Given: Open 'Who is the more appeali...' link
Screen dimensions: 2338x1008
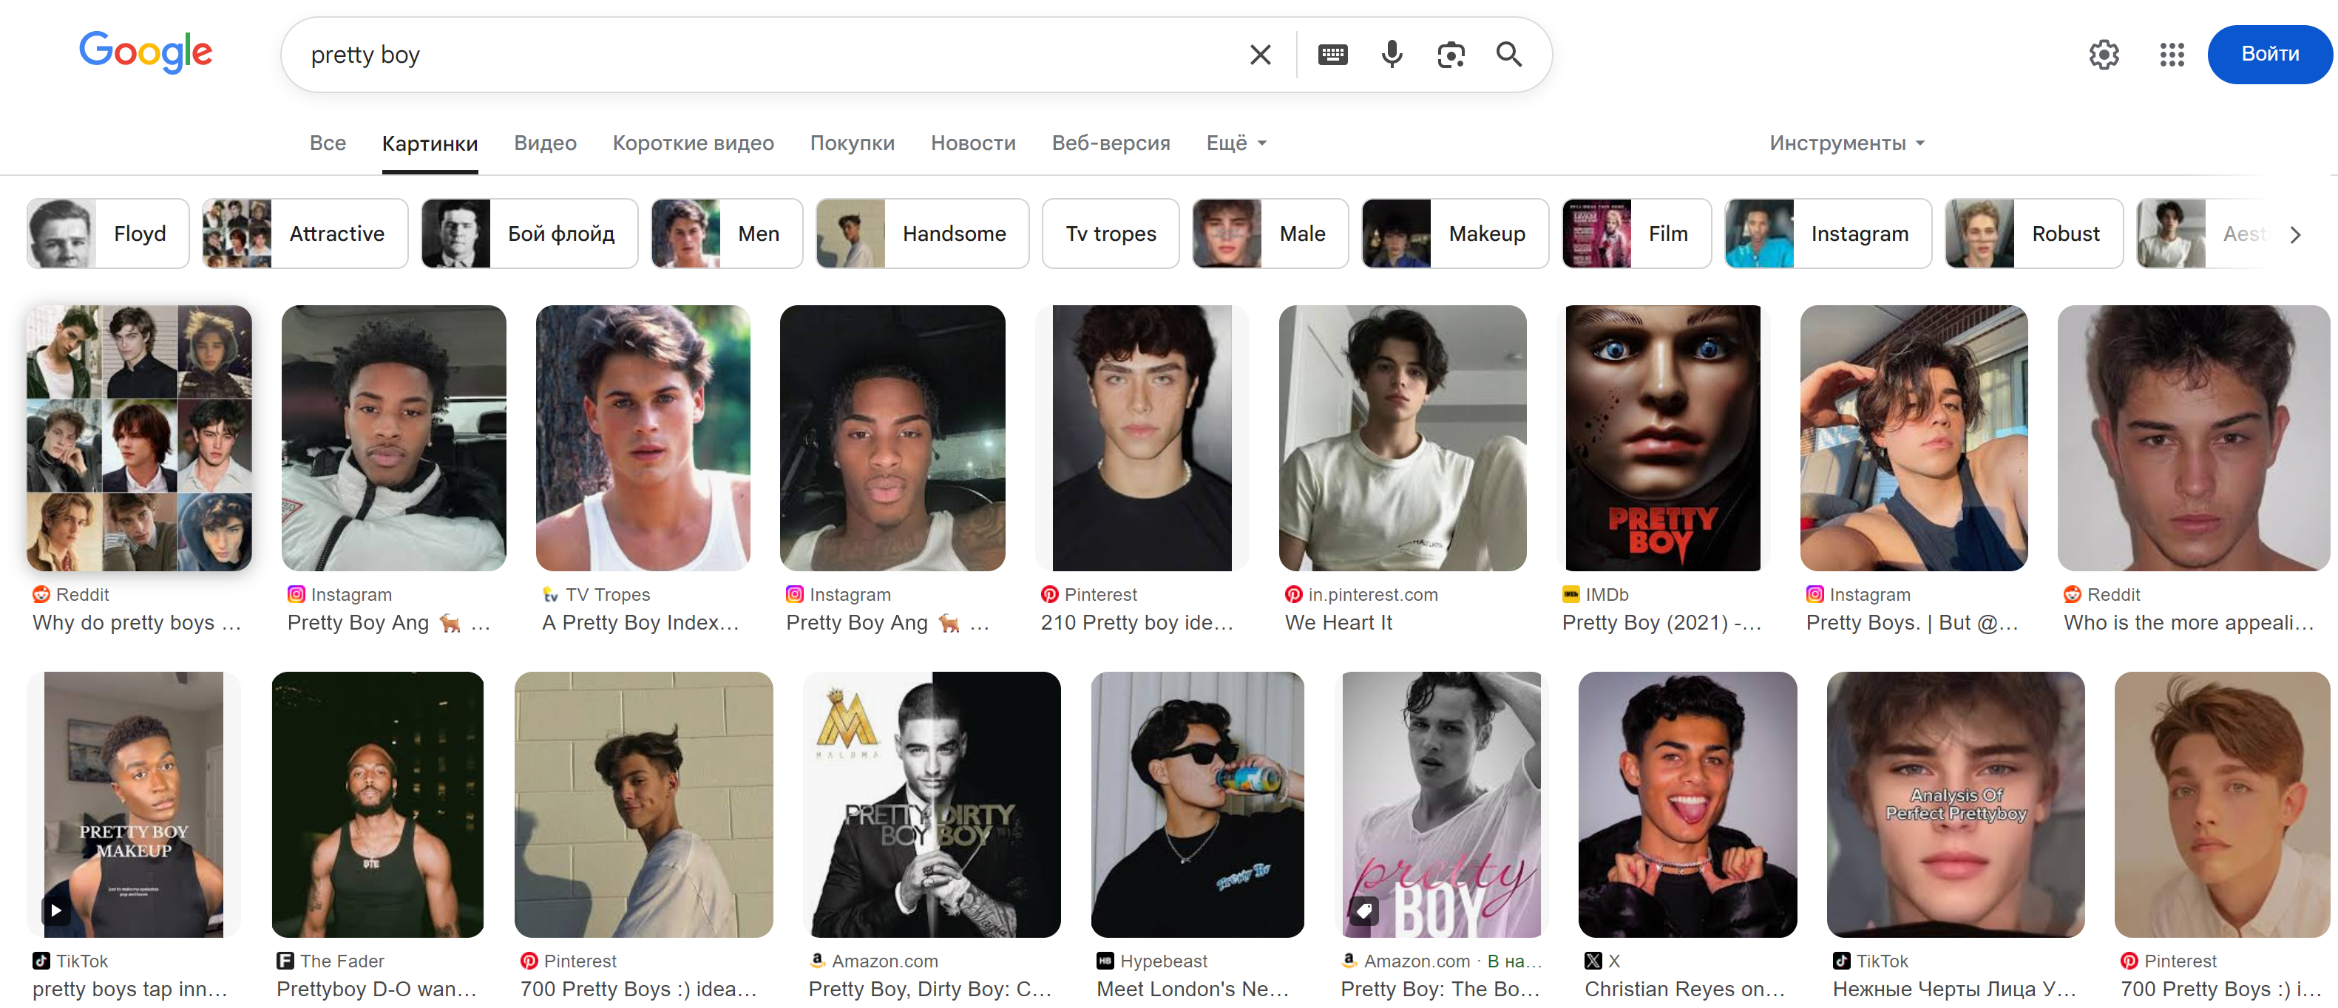Looking at the screenshot, I should pyautogui.click(x=2189, y=623).
